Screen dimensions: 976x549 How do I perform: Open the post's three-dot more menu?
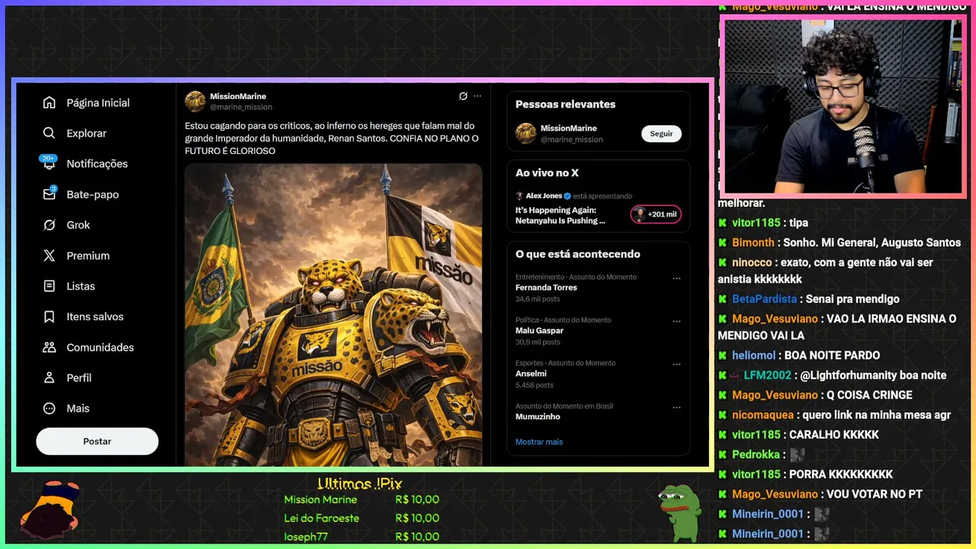coord(477,96)
